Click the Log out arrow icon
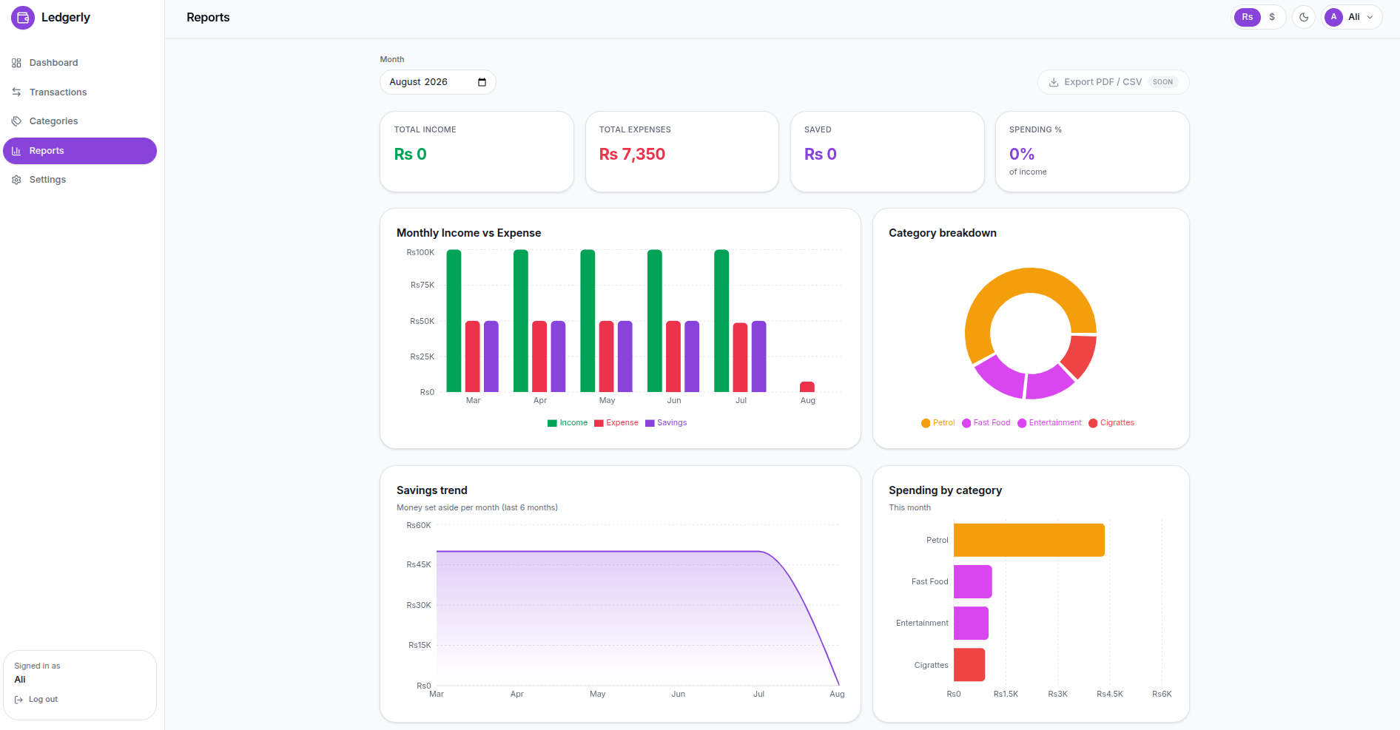 coord(19,700)
